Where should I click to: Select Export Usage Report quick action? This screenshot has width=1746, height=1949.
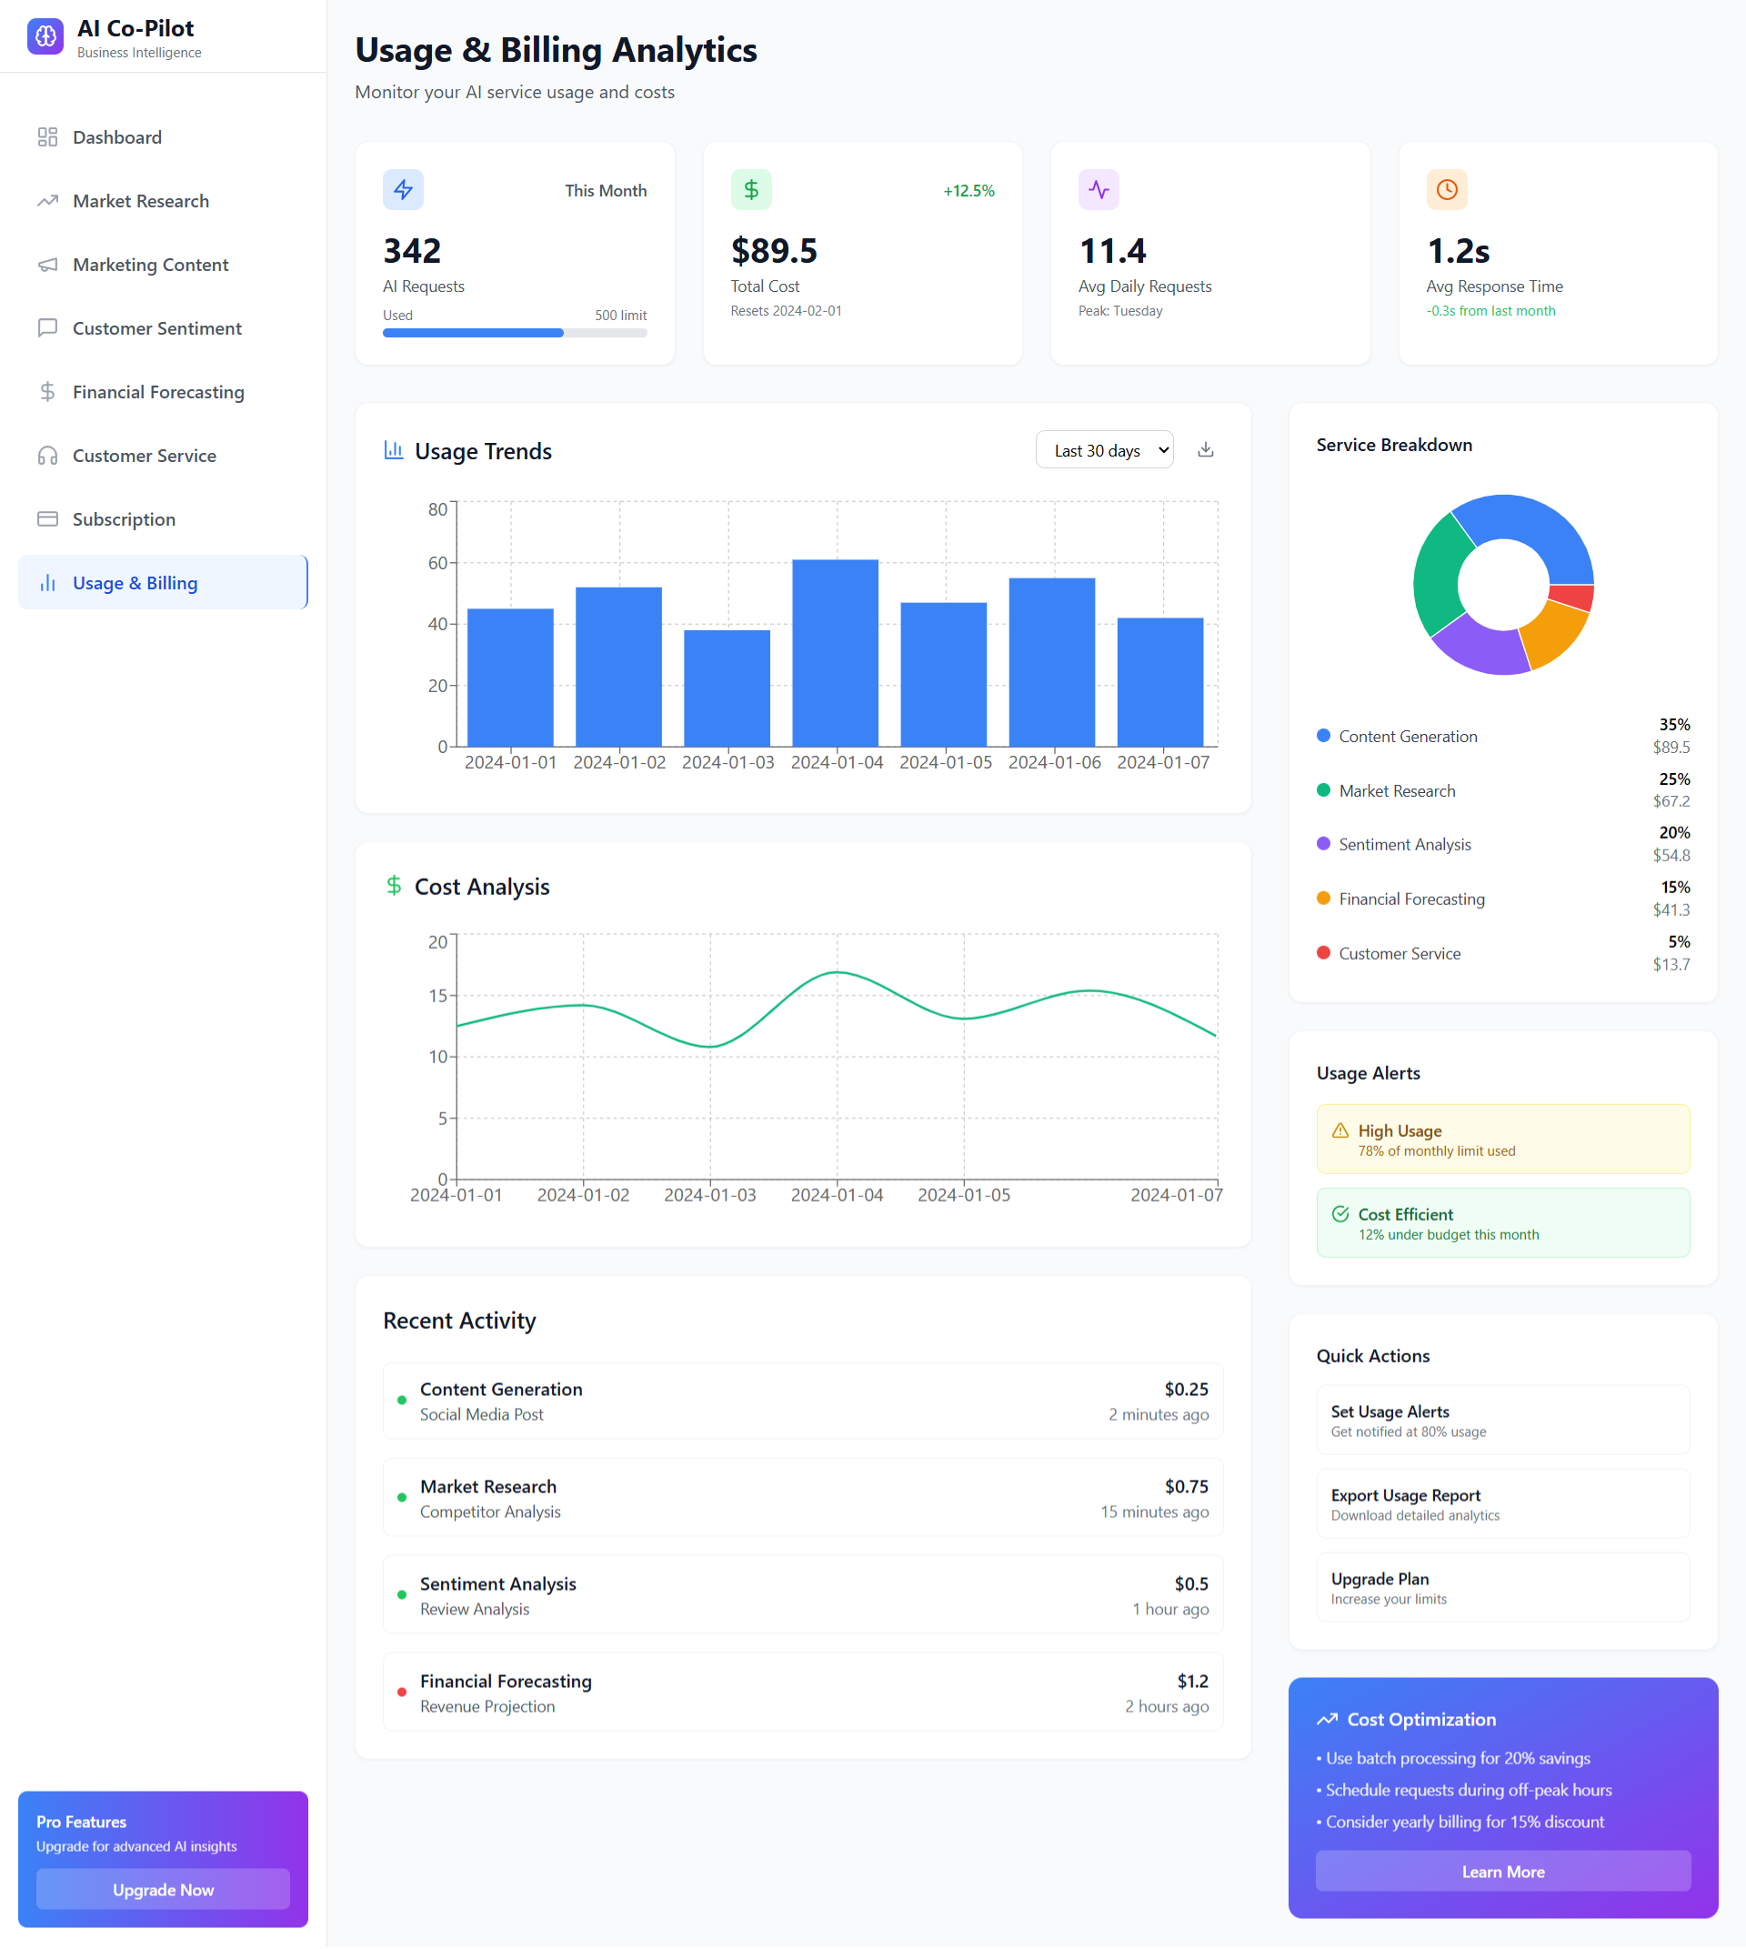pyautogui.click(x=1502, y=1504)
